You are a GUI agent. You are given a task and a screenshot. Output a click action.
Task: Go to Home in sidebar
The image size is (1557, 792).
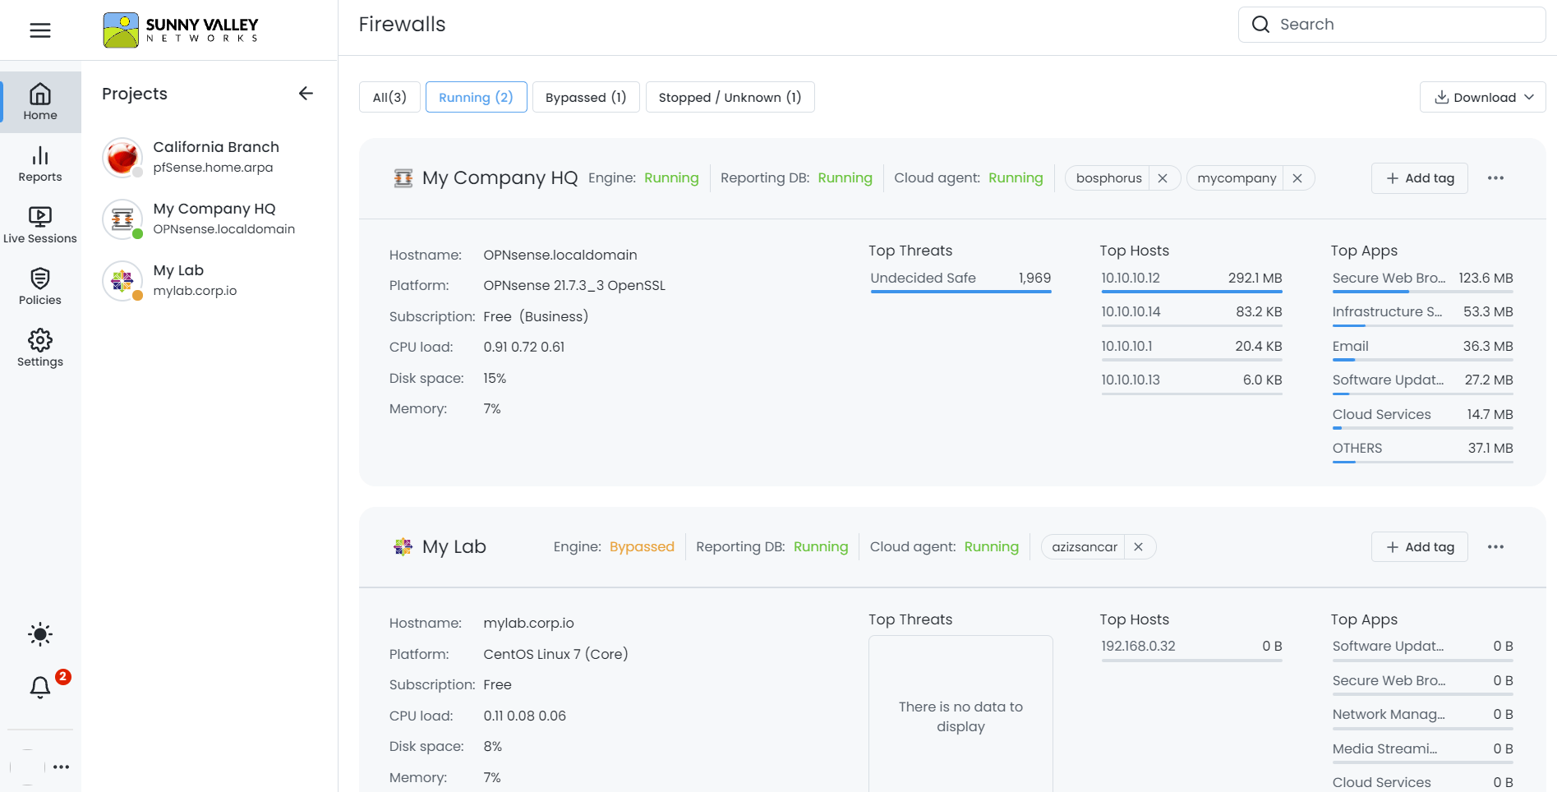40,102
